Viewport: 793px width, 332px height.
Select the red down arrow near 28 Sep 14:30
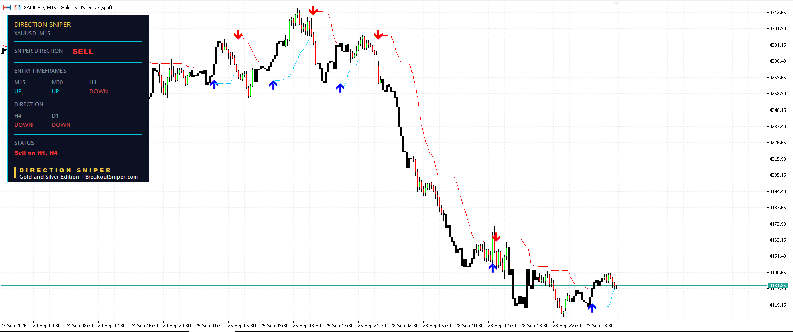(x=496, y=236)
